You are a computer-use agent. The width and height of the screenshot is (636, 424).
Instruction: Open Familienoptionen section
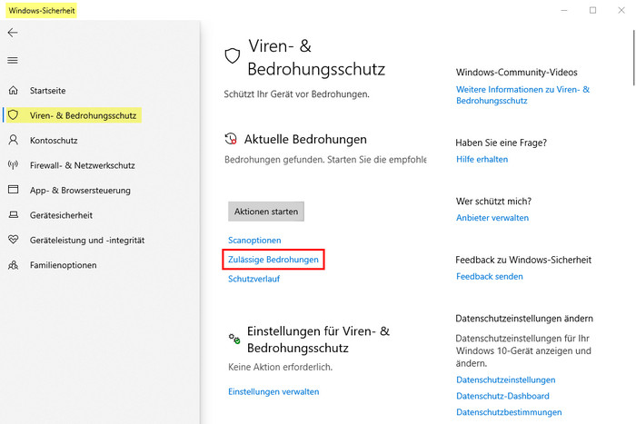click(63, 265)
